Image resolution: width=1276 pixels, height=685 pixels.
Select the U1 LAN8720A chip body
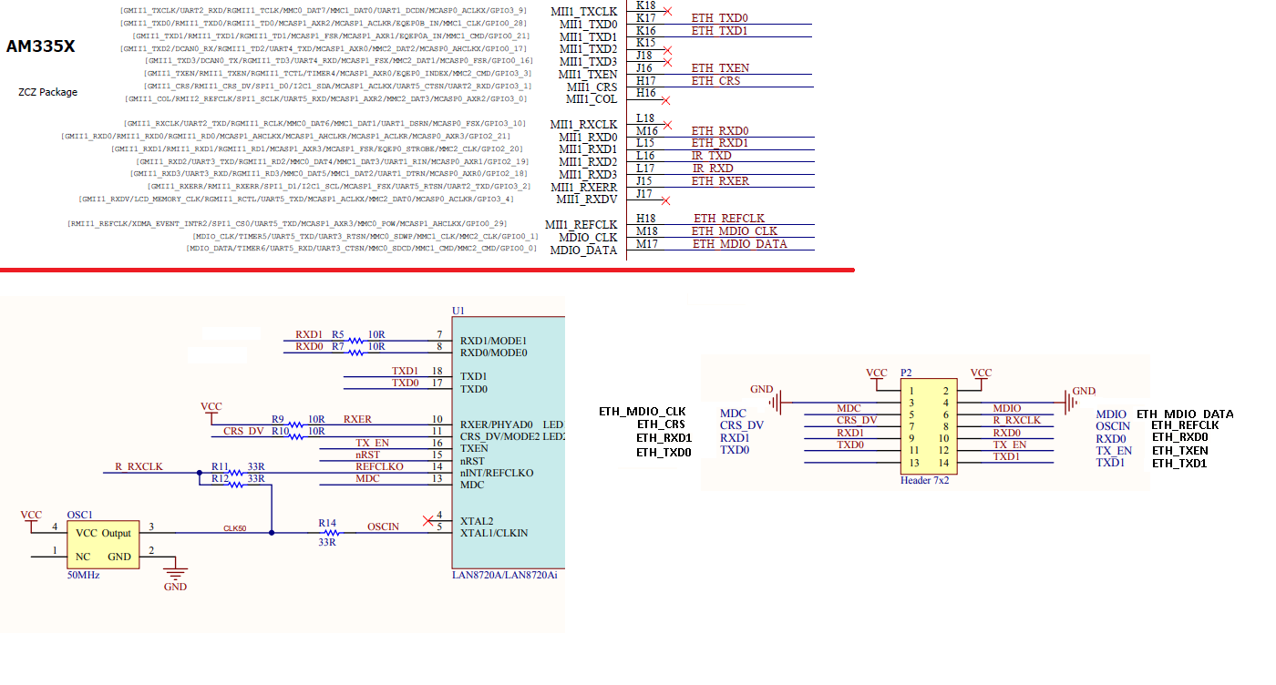click(x=509, y=443)
